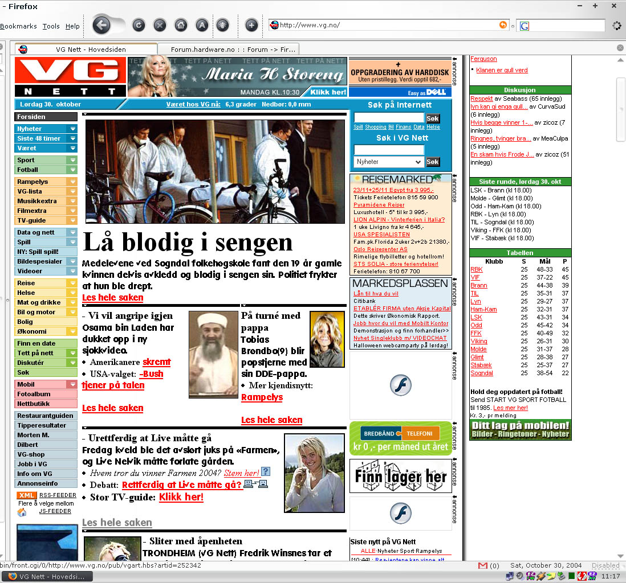626x583 pixels.
Task: Expand the Rampelys sidebar menu arrow
Action: pyautogui.click(x=72, y=182)
